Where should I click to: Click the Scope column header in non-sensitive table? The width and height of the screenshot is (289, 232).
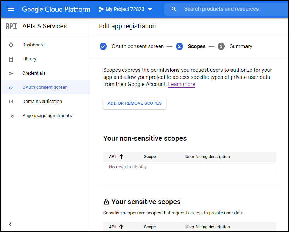coord(150,157)
